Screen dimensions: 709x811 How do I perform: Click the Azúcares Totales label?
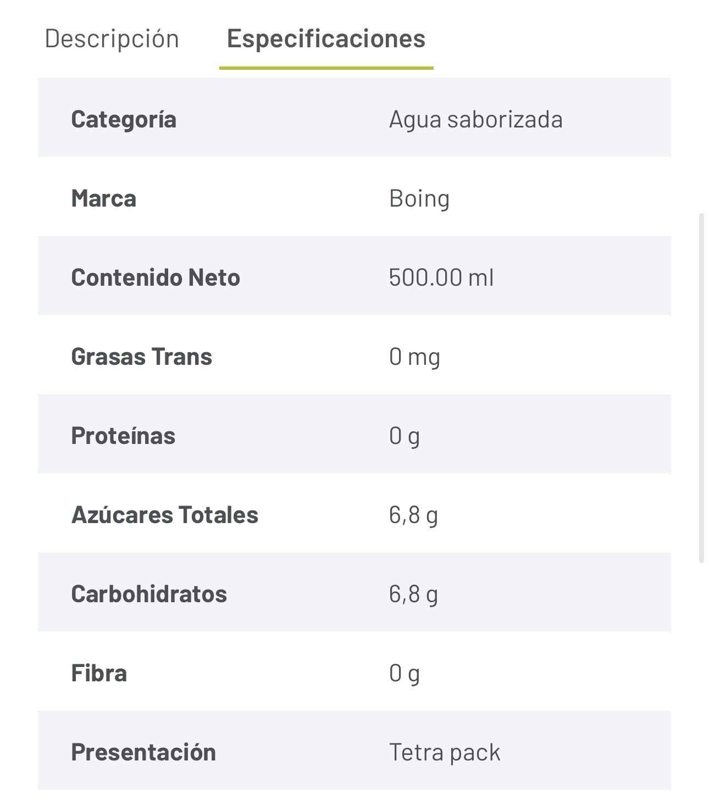pos(165,515)
